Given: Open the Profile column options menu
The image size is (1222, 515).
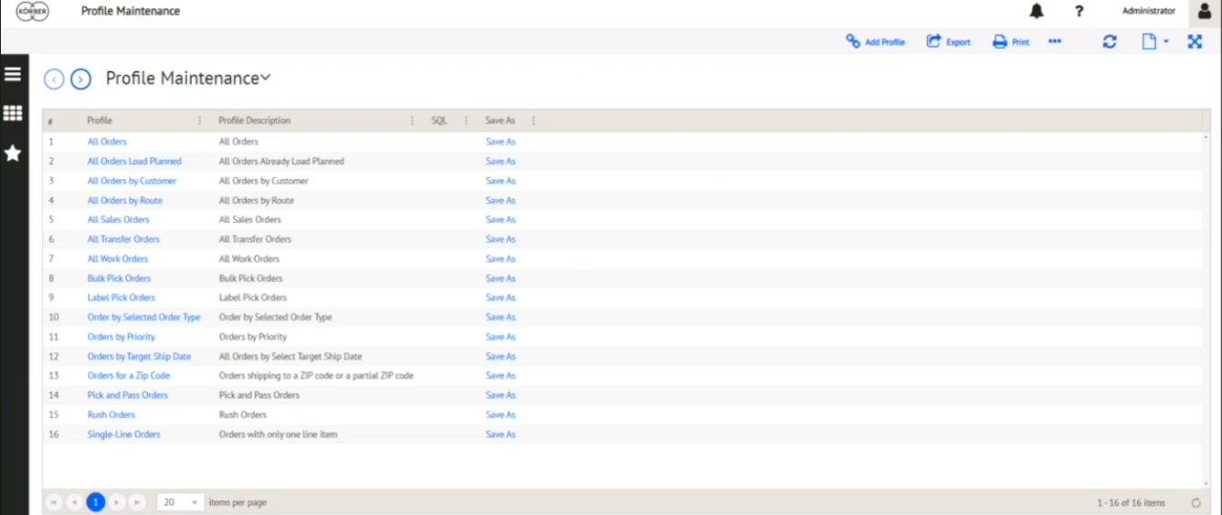Looking at the screenshot, I should click(200, 121).
